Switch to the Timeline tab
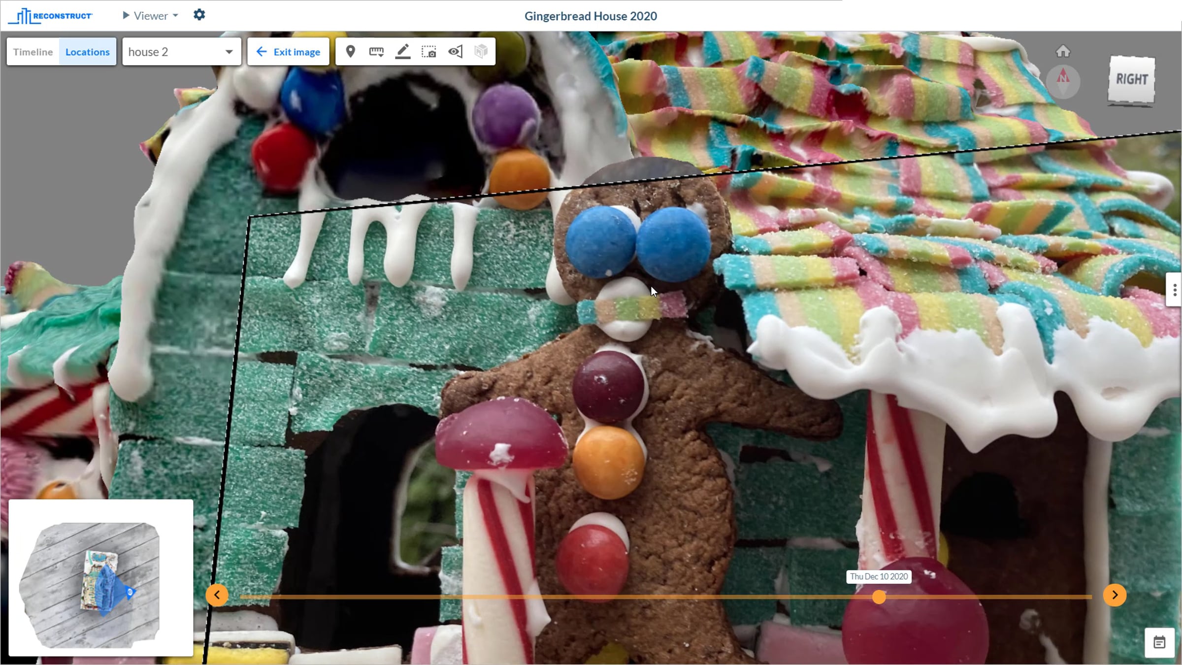 [x=33, y=52]
